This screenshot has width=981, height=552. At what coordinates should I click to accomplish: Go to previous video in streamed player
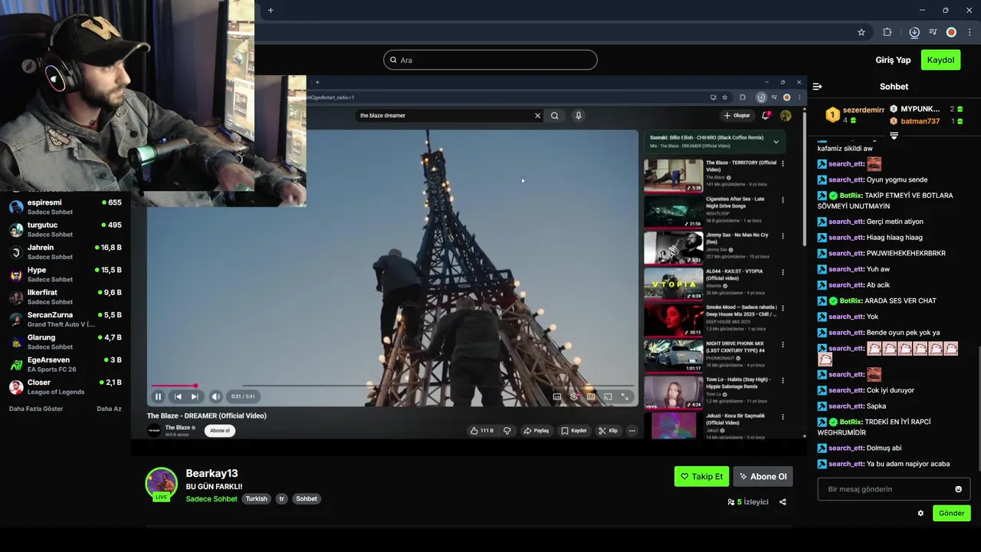tap(178, 396)
